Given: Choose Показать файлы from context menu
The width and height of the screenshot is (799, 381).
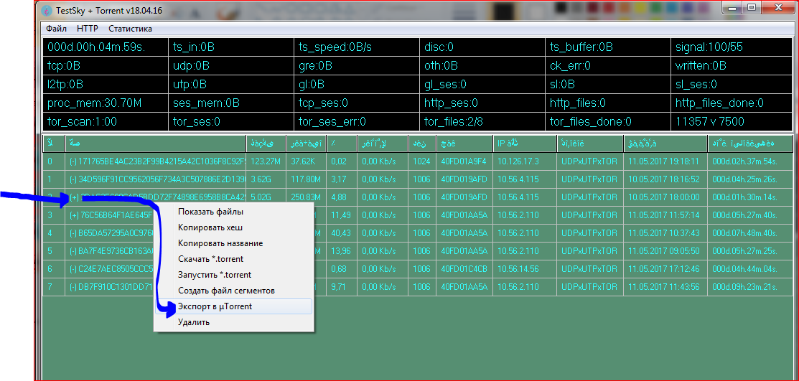Looking at the screenshot, I should click(x=210, y=212).
